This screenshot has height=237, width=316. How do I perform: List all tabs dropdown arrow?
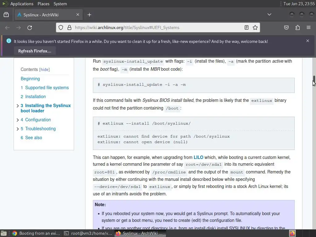coord(269,15)
